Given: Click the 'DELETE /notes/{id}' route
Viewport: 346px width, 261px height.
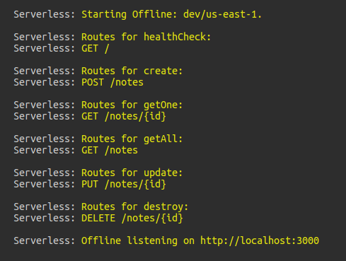Looking at the screenshot, I should click(132, 218).
